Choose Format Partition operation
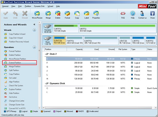 pos(15,51)
